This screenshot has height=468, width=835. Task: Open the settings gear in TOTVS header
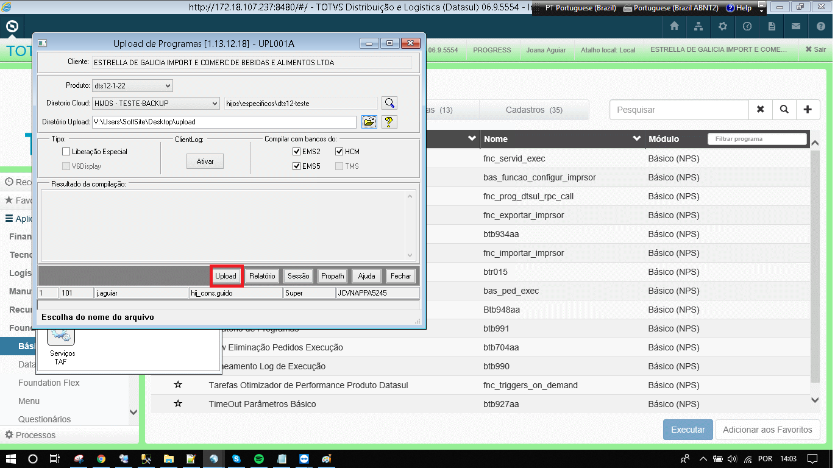click(723, 26)
